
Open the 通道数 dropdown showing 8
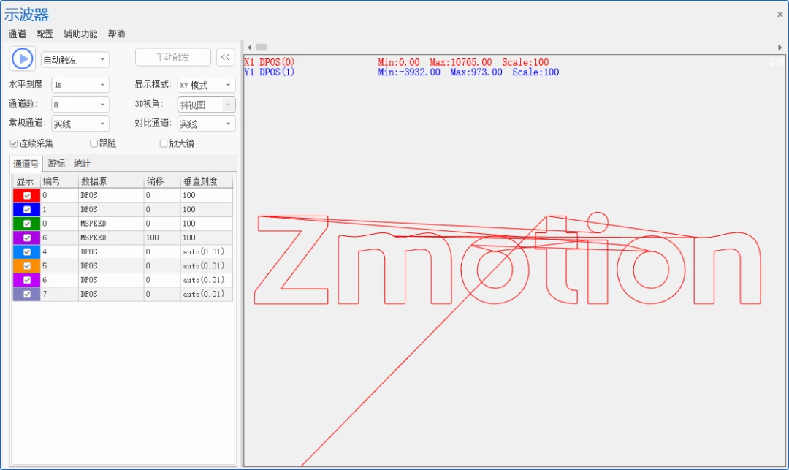click(80, 105)
